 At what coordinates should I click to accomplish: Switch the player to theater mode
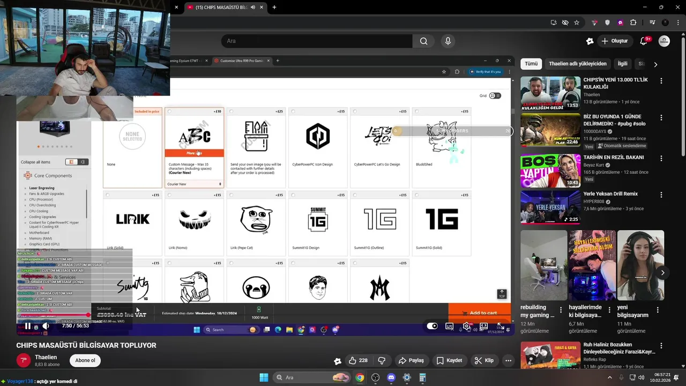[483, 326]
